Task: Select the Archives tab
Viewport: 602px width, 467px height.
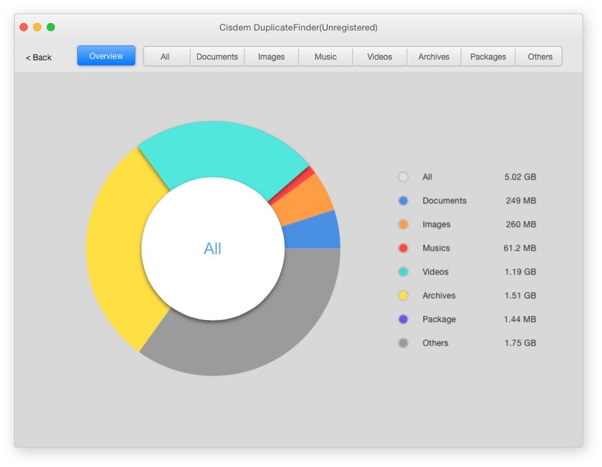Action: (434, 57)
